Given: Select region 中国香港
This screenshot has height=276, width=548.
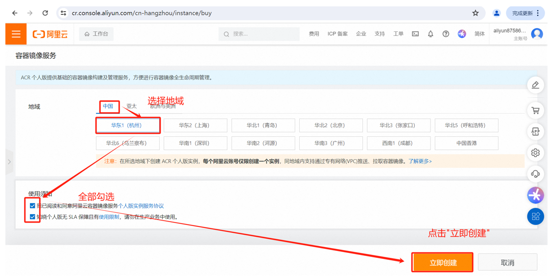Looking at the screenshot, I should (467, 143).
